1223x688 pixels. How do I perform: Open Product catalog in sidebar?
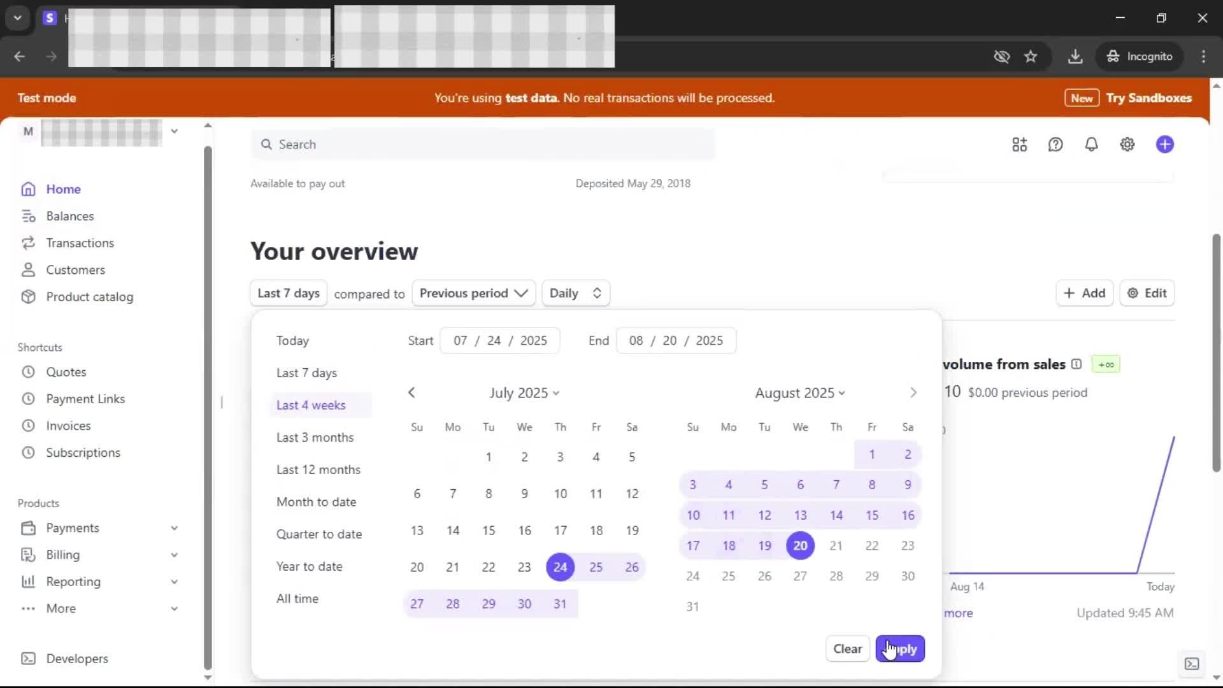click(89, 297)
